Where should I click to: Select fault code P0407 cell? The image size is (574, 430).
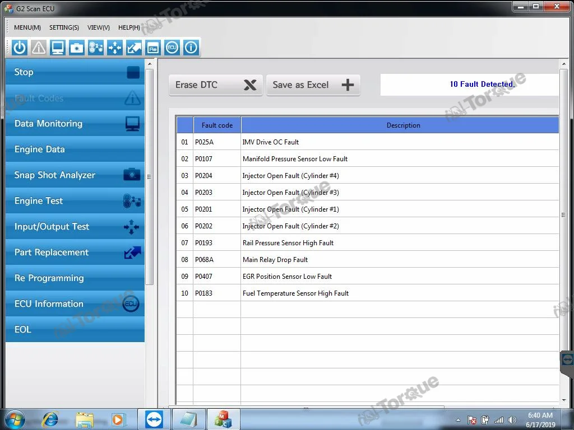click(x=217, y=277)
